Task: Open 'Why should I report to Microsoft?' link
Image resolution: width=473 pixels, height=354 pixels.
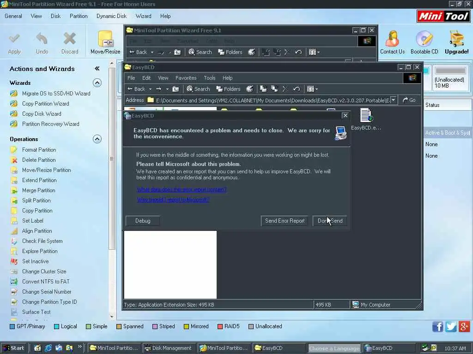Action: [x=173, y=200]
